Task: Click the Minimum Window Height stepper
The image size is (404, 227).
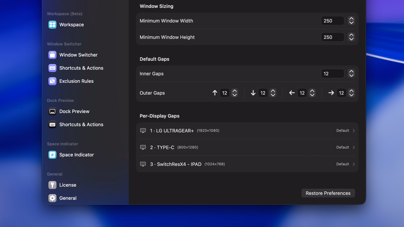Action: tap(351, 37)
